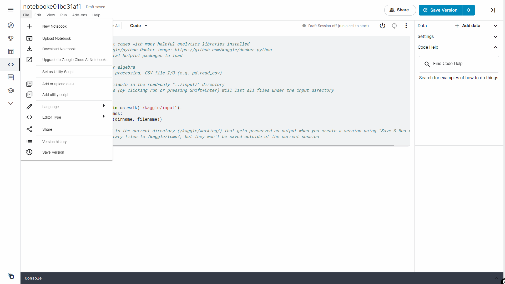This screenshot has height=284, width=505.
Task: Open the hamburger navigation menu
Action: coord(11,10)
